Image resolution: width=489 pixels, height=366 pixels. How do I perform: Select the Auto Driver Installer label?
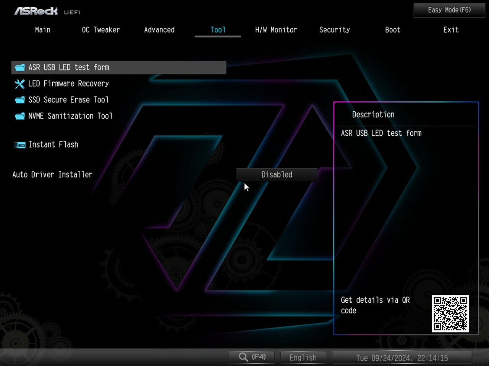click(x=52, y=175)
